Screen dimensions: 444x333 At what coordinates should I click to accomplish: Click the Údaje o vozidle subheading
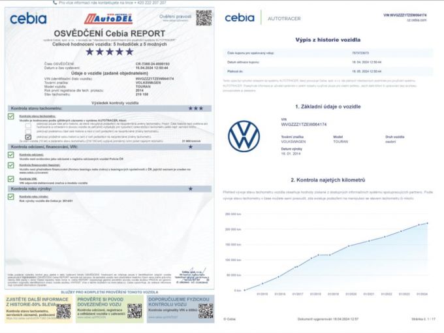109,73
